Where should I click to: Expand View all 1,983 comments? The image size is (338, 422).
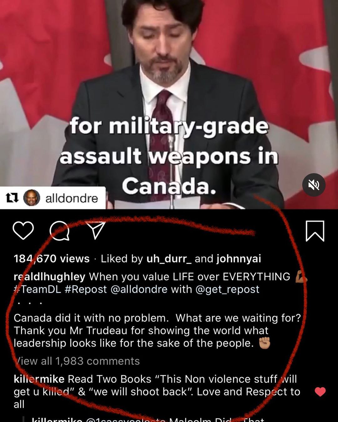(x=77, y=361)
